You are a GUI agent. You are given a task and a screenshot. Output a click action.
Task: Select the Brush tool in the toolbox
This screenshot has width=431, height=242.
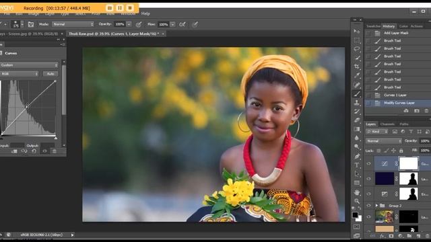[x=357, y=94]
